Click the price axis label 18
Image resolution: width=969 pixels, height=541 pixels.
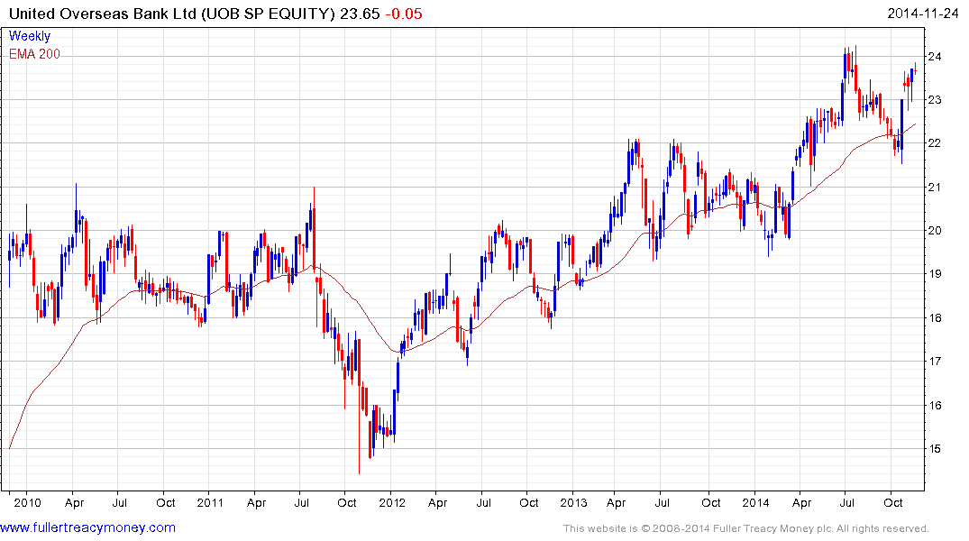(x=935, y=317)
